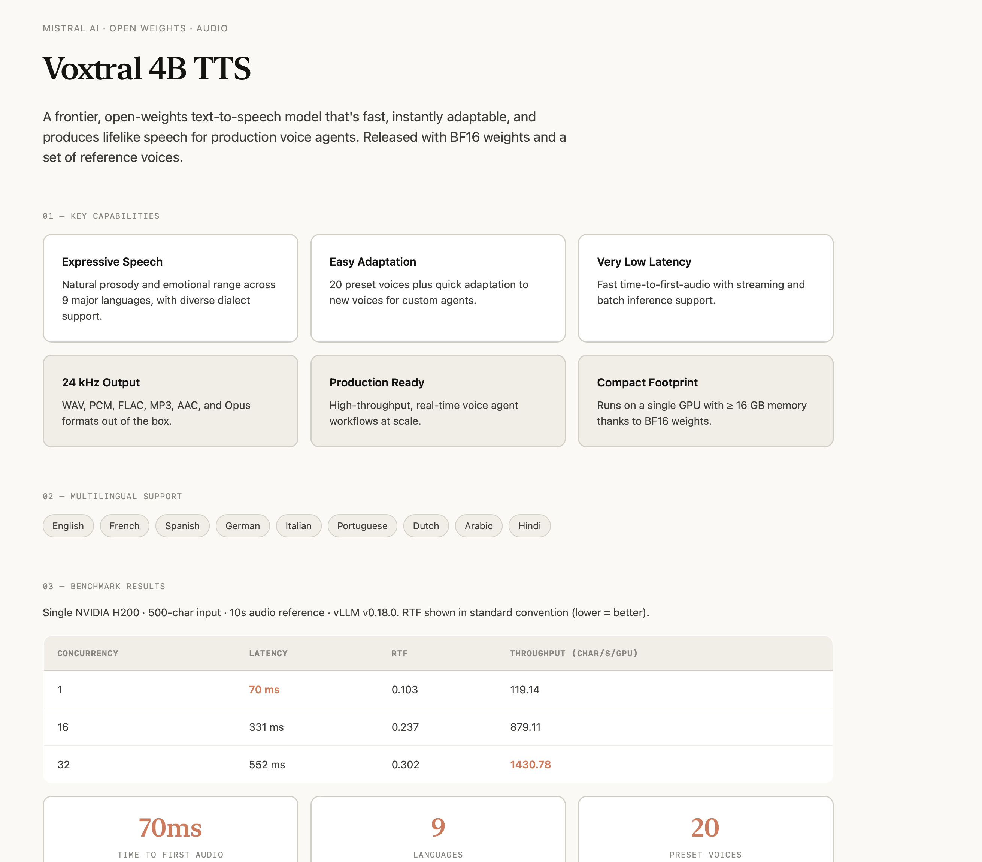Click the throughput value 119.14
Screen dimensions: 982x862
coord(525,689)
